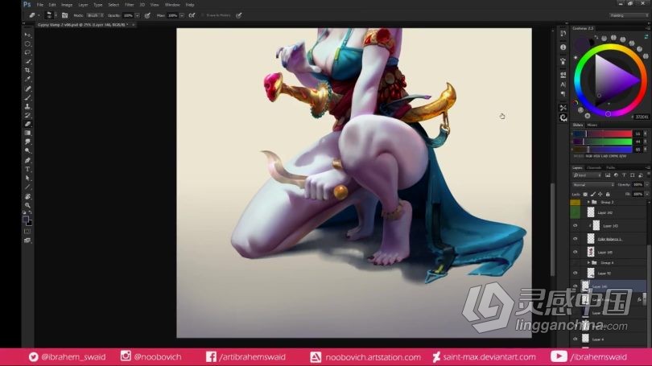Open the Opacity slider dropdown in options bar
652x366 pixels.
coord(137,15)
